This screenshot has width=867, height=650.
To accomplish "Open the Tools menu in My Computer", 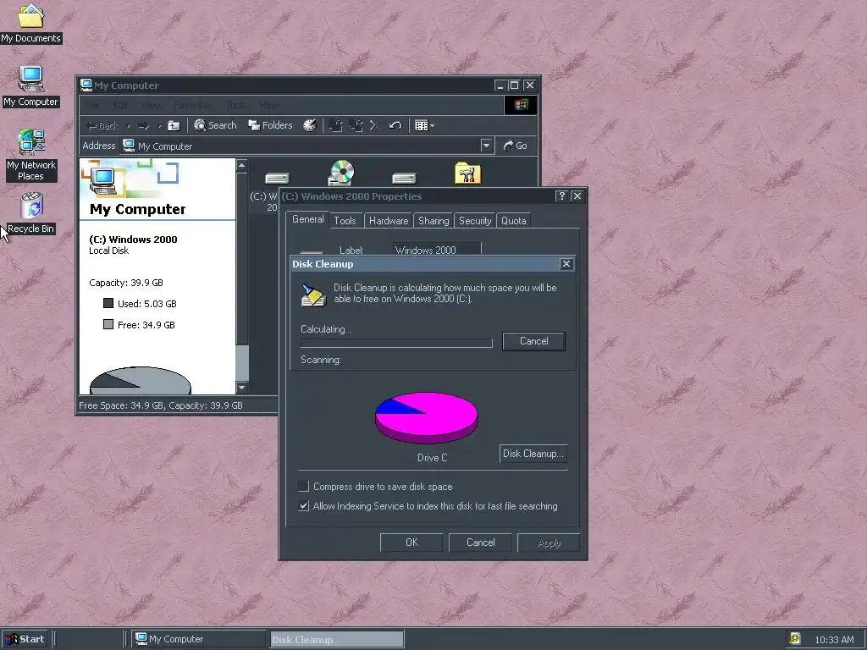I will pyautogui.click(x=237, y=105).
